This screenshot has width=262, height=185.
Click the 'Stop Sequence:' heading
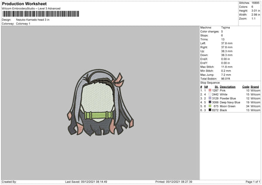pos(210,83)
